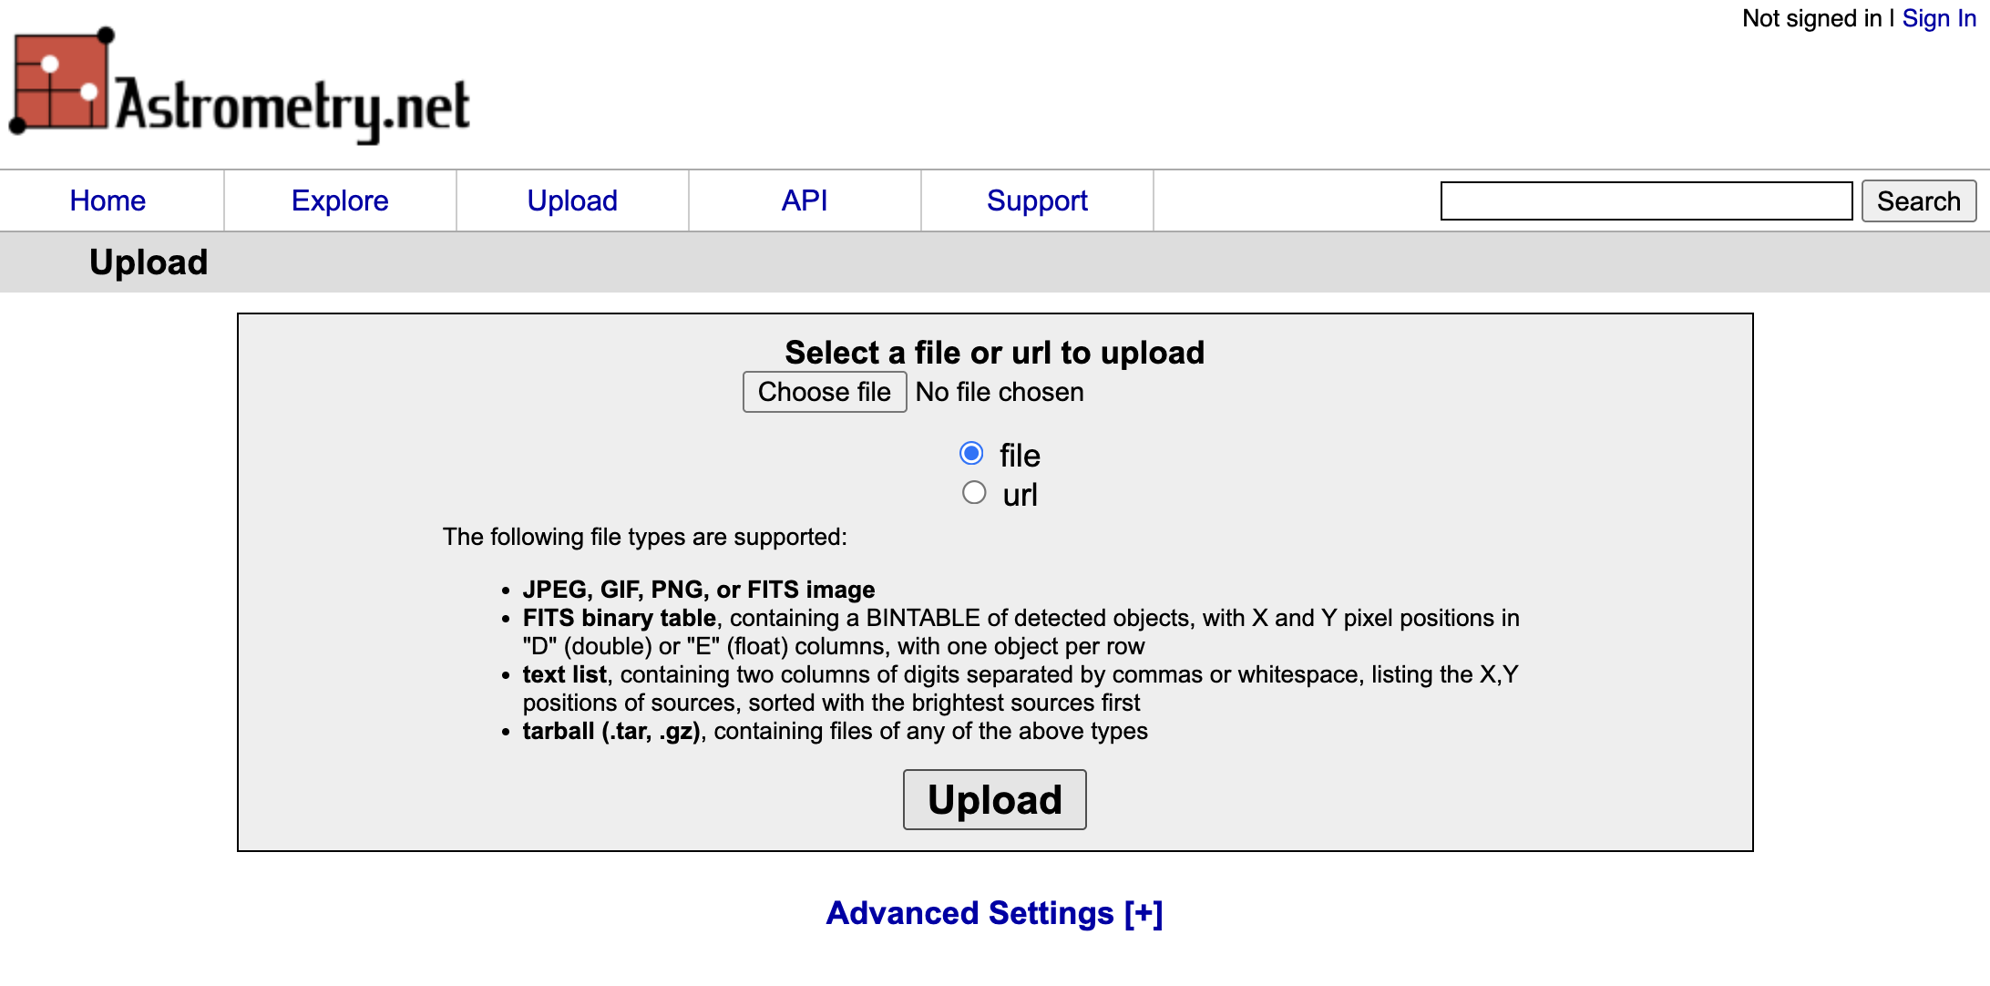Click the tarball file type list item
Screen dimensions: 1990x986
pyautogui.click(x=834, y=731)
